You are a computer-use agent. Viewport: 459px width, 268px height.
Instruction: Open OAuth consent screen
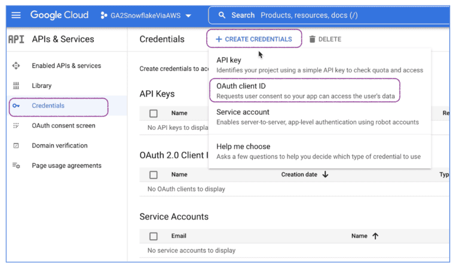(63, 126)
